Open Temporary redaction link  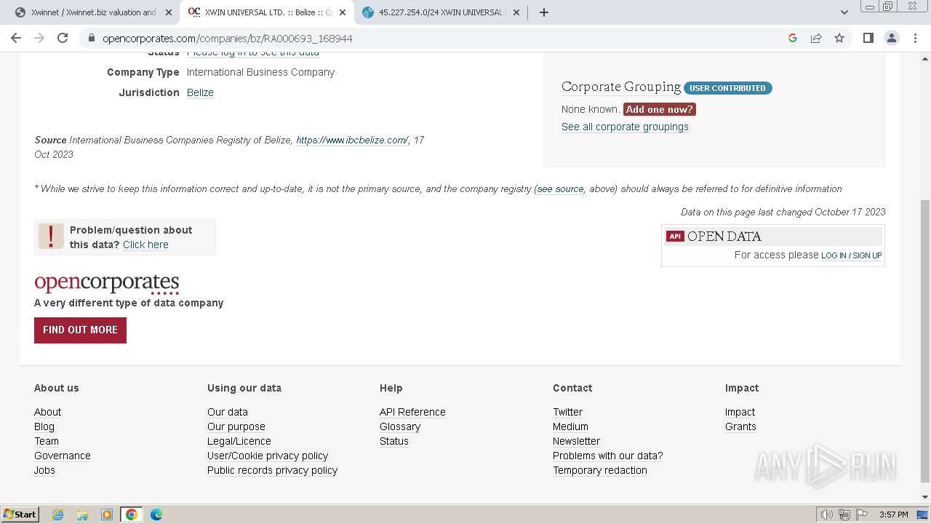[600, 470]
